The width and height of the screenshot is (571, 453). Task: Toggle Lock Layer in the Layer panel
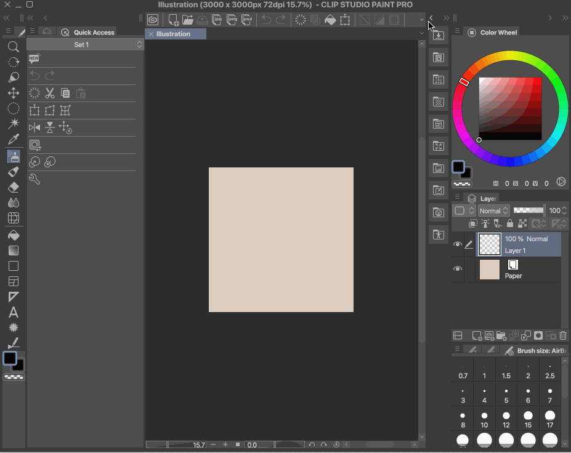(509, 224)
